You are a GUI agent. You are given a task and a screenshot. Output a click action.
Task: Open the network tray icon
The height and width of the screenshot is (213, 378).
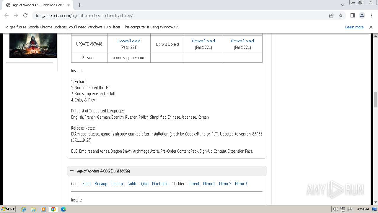tap(343, 209)
